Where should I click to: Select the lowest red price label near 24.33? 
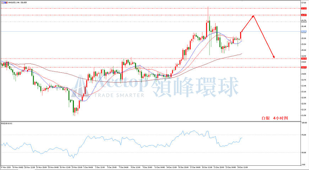click(x=304, y=67)
